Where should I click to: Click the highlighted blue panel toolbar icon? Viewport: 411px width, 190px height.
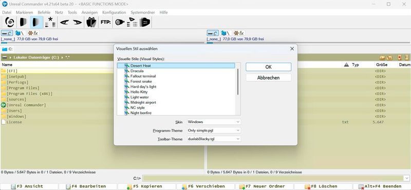[x=36, y=22]
